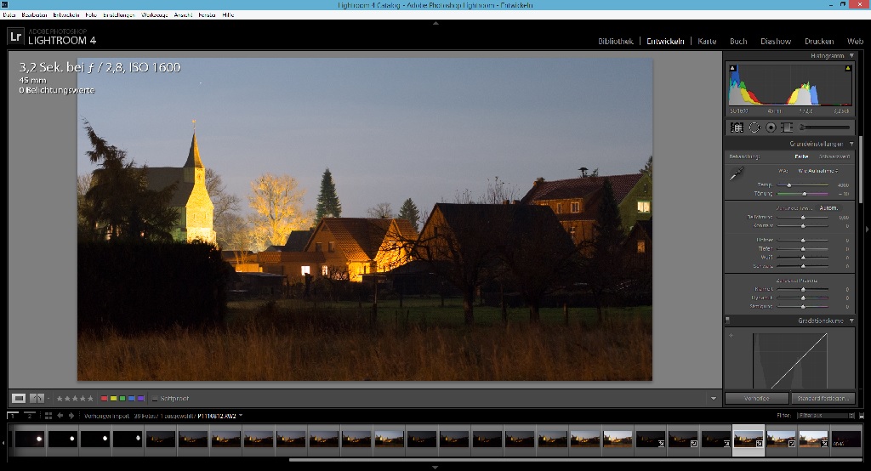The width and height of the screenshot is (871, 471).
Task: Toggle shadow clipping indicator in histogram
Action: click(x=732, y=68)
